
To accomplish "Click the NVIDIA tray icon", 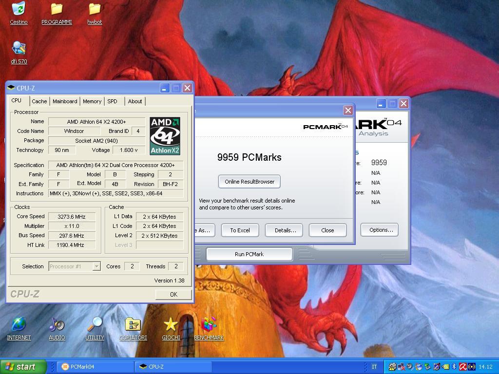I will coord(445,367).
